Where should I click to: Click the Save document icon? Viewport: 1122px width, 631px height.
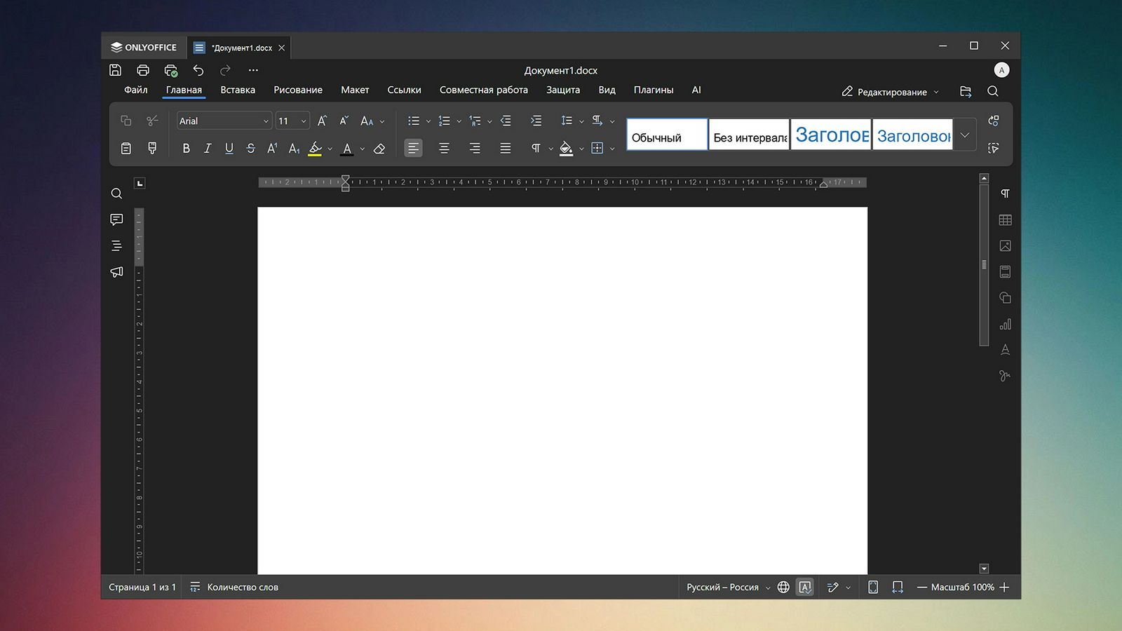point(116,70)
